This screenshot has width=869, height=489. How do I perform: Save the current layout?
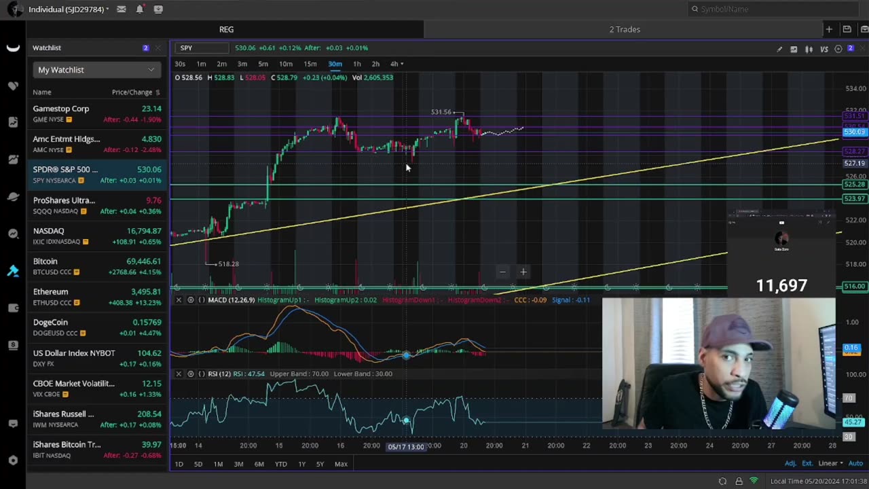click(x=847, y=29)
